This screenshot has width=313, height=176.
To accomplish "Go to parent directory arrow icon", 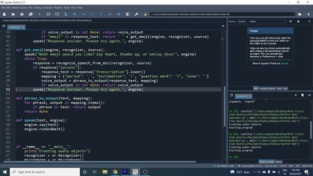I will (x=309, y=14).
